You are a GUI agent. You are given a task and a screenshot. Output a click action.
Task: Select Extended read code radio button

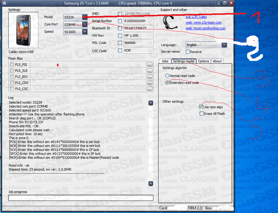click(x=167, y=83)
